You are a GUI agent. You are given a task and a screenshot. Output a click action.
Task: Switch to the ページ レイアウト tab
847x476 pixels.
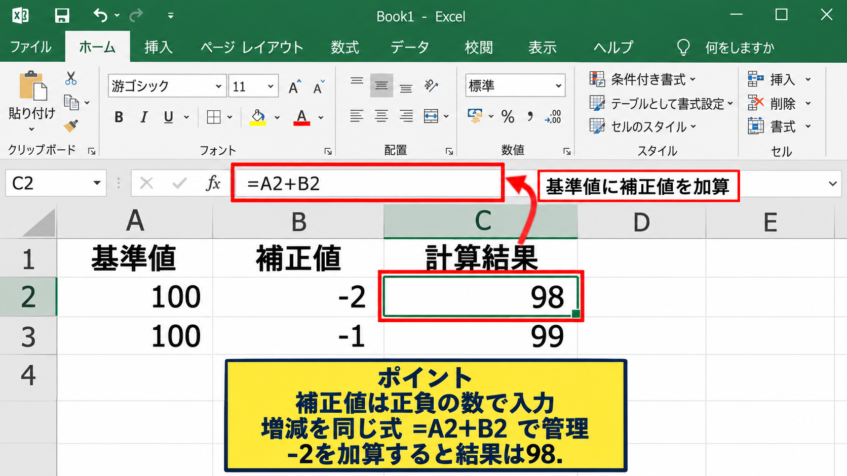click(x=252, y=47)
